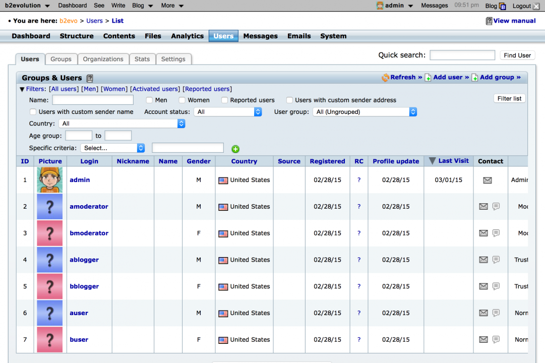Switch to the Settings tab
The image size is (545, 363).
click(173, 59)
